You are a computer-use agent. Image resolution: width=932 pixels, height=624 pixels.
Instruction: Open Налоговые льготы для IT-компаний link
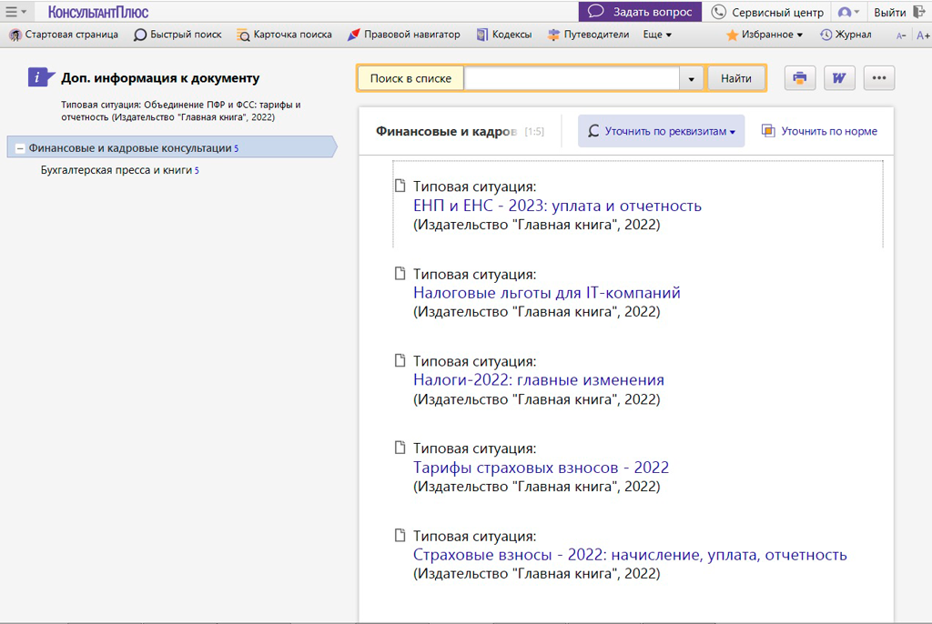pos(547,292)
